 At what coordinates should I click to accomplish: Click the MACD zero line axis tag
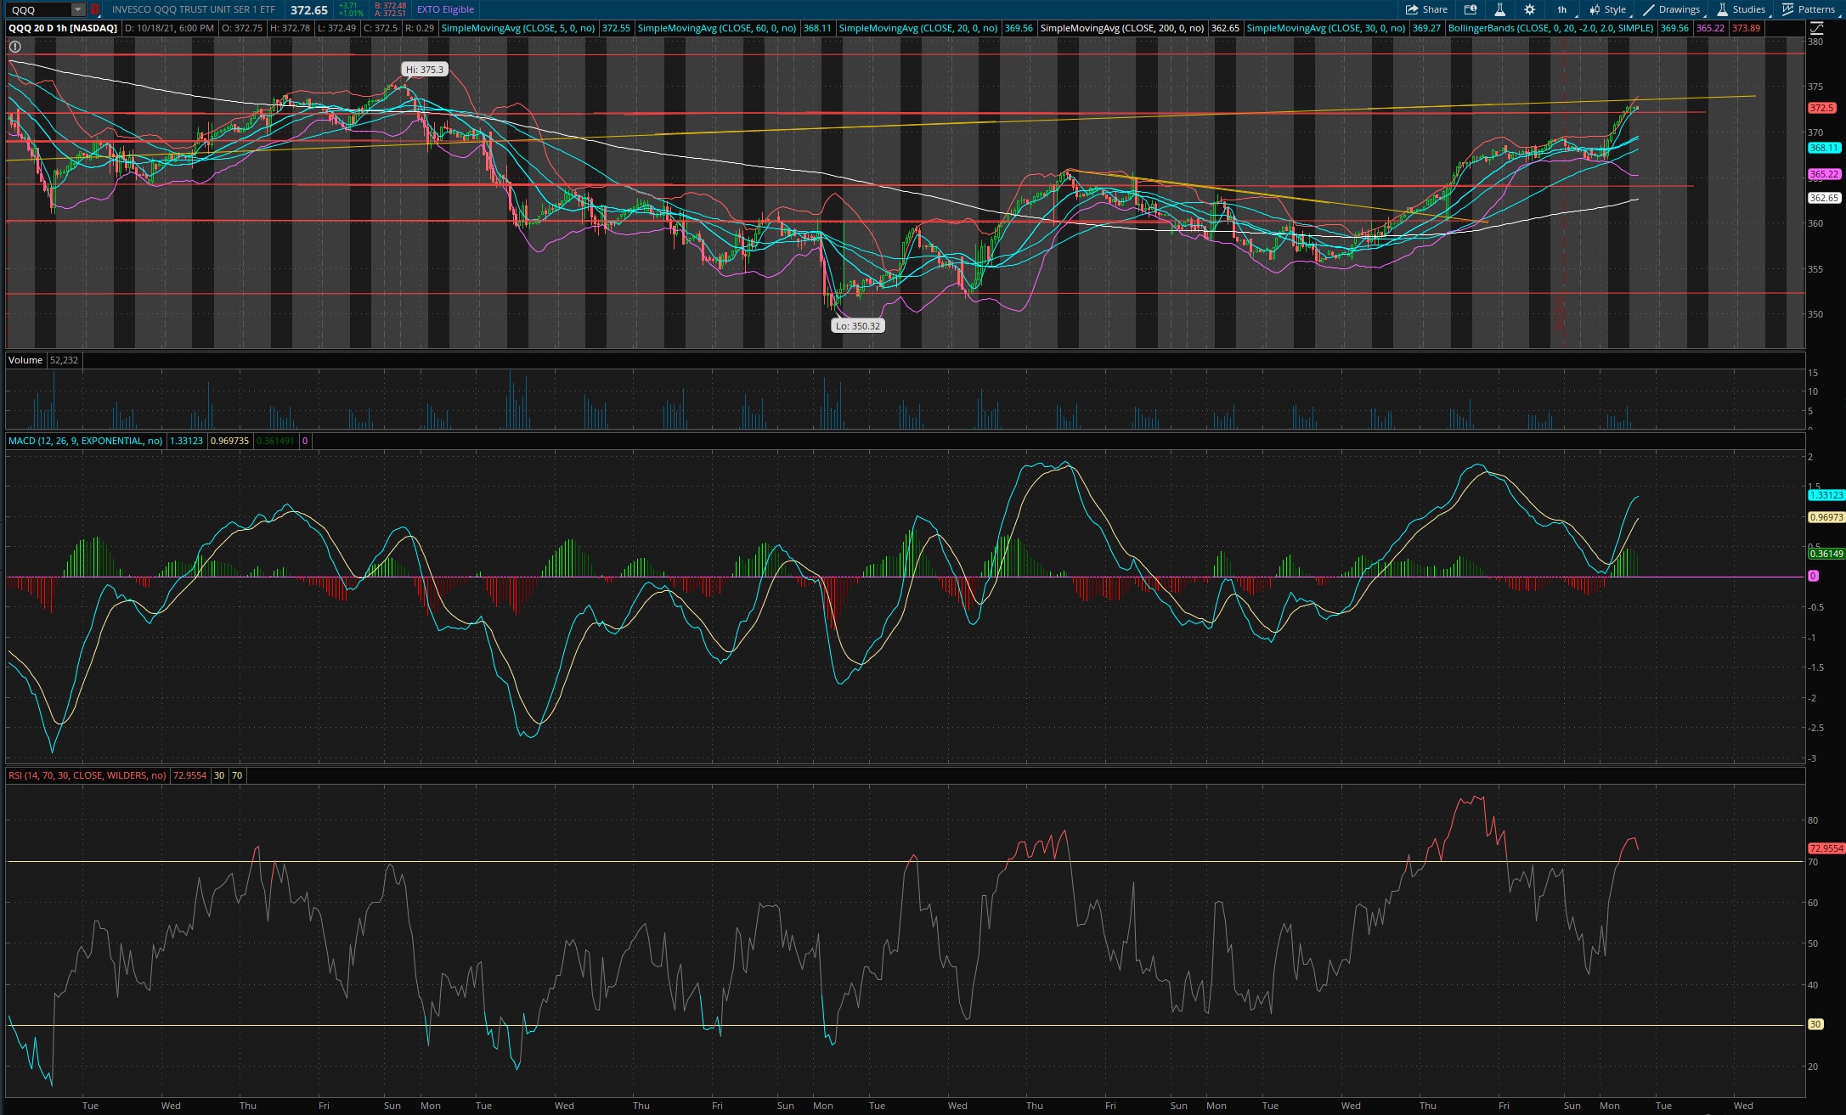click(x=1813, y=576)
